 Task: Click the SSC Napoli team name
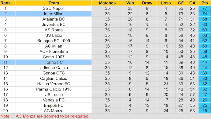pyautogui.click(x=54, y=8)
